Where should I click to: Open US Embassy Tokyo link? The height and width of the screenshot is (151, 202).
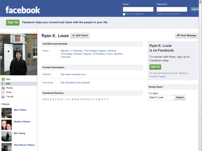(x=103, y=54)
